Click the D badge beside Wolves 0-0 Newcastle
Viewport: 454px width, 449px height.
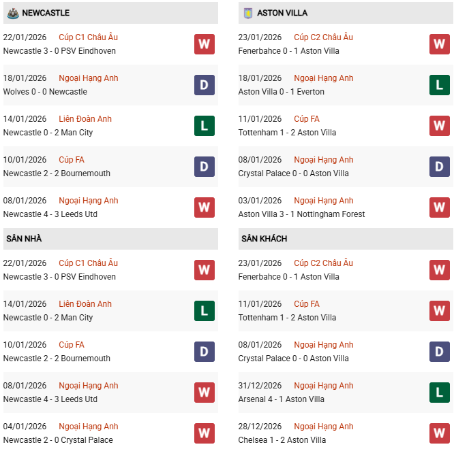pyautogui.click(x=205, y=85)
